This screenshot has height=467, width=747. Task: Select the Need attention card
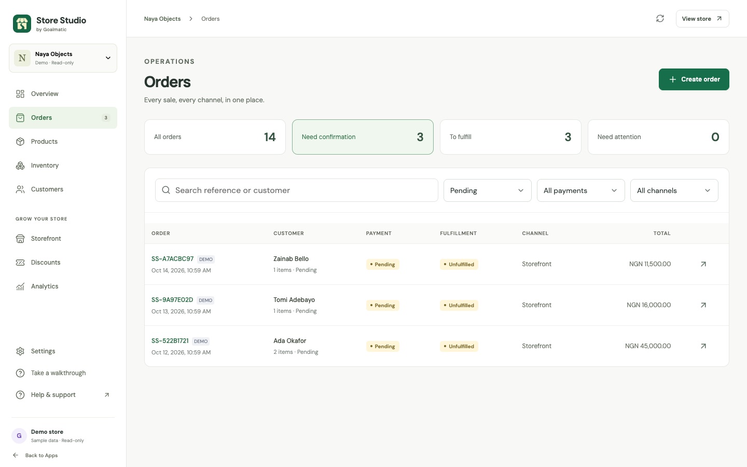coord(658,137)
